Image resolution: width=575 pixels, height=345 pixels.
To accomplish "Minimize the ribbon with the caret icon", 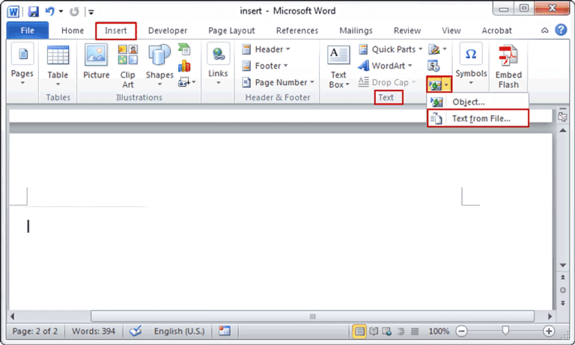I will coord(545,31).
